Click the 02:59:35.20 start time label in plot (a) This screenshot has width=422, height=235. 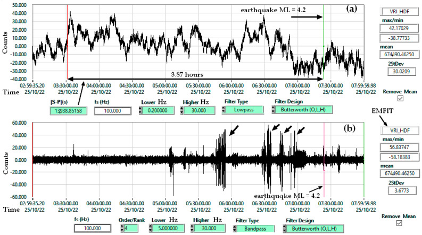click(x=32, y=85)
